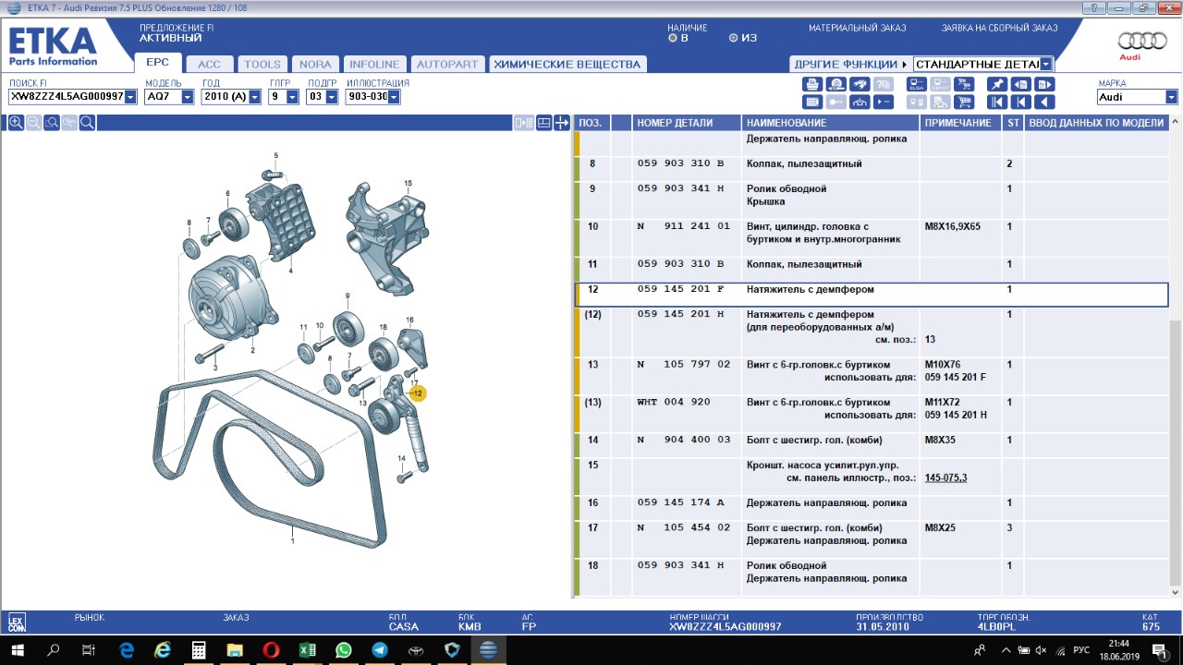Screen dimensions: 1183x665
Task: Select part number WHT 004 920
Action: click(673, 402)
